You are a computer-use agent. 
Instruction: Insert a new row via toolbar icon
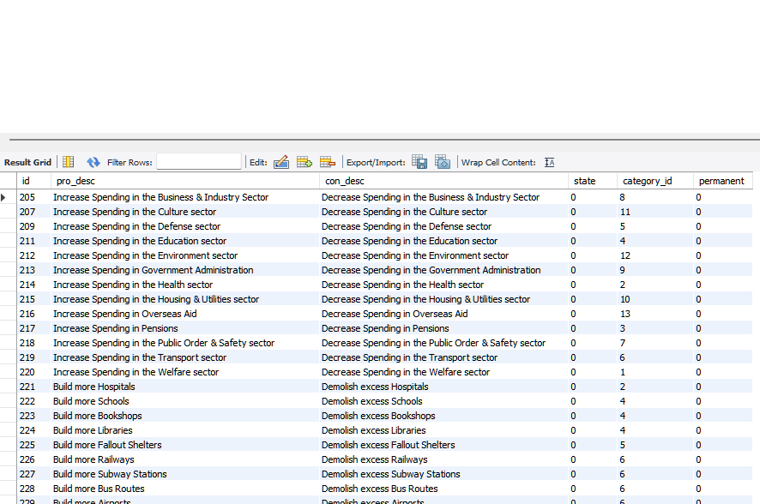(304, 162)
